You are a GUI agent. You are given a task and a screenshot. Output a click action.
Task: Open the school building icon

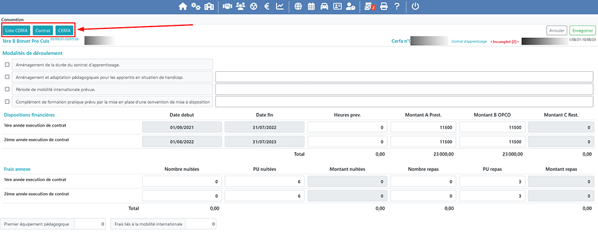click(209, 7)
